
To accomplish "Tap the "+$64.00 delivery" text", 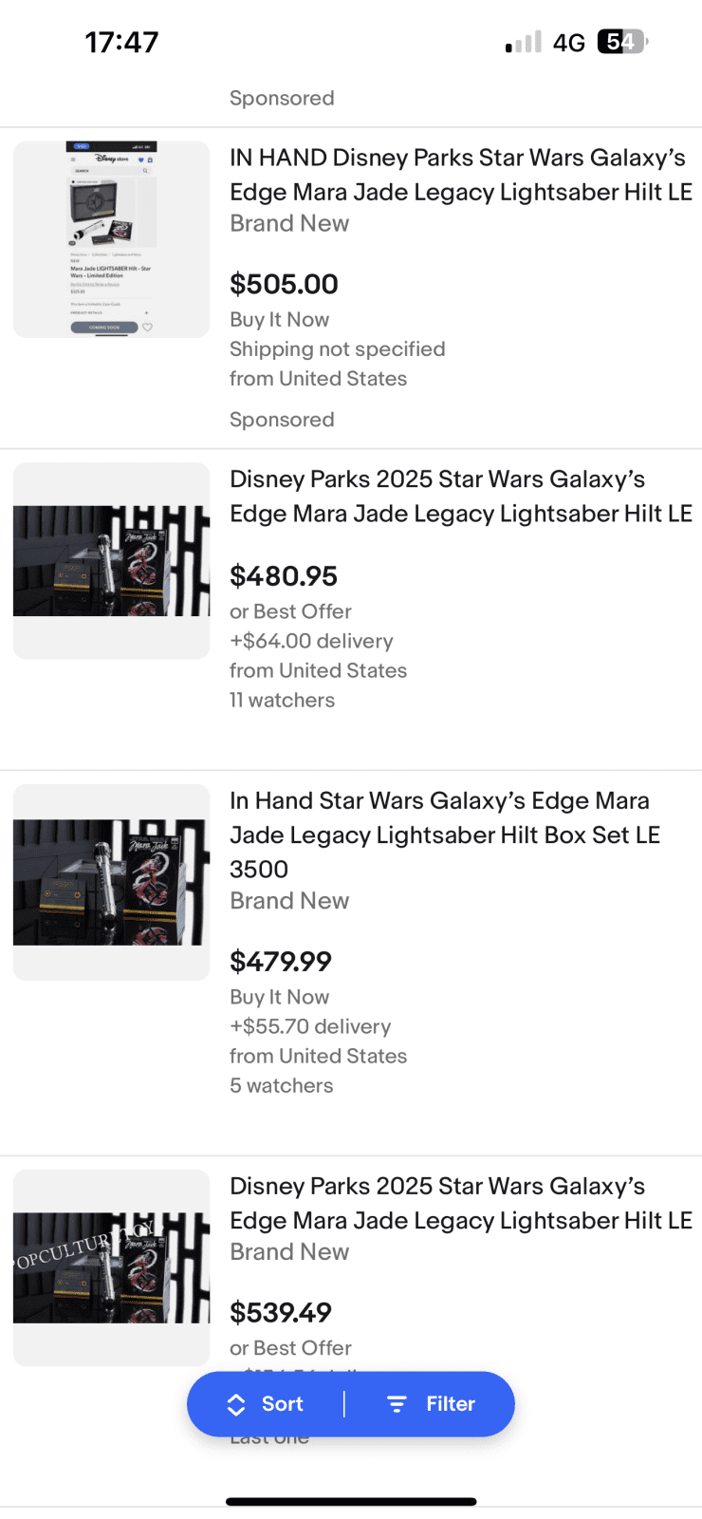I will click(311, 641).
